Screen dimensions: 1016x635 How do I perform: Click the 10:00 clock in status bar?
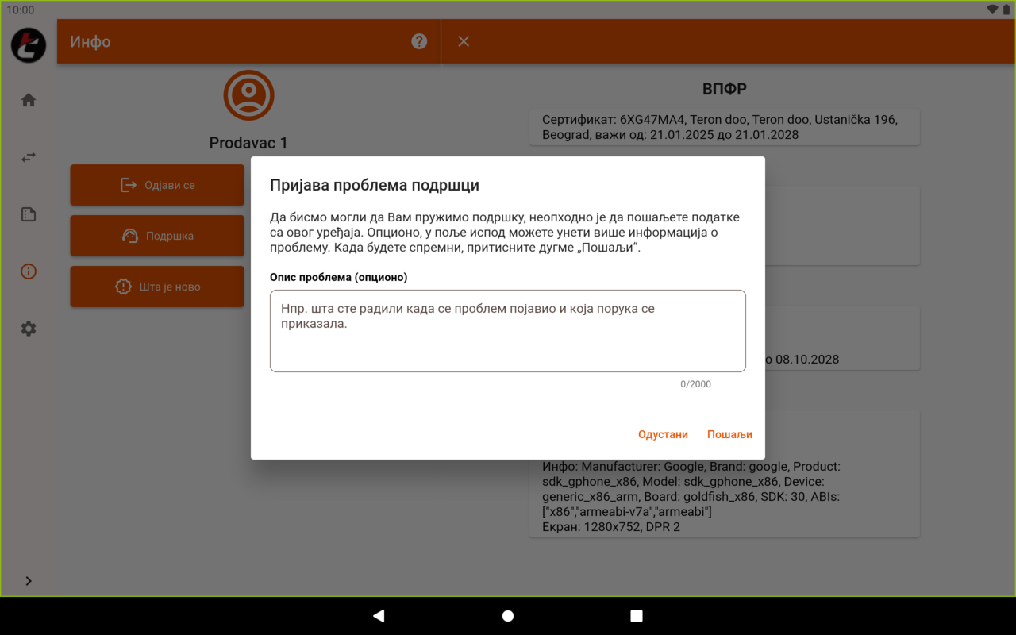21,10
